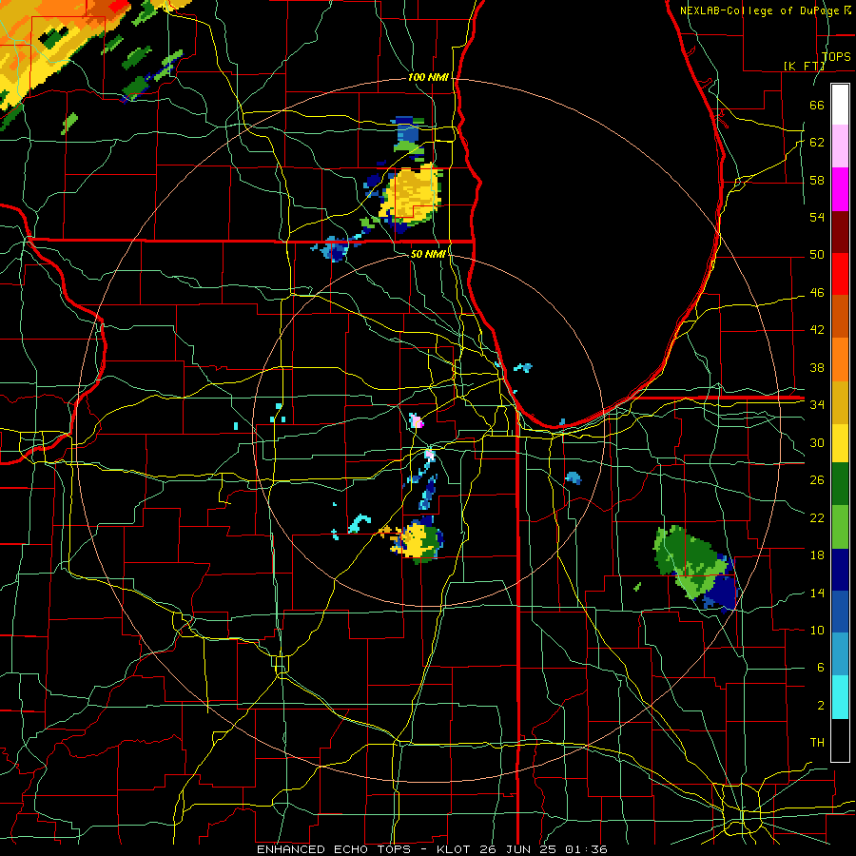Screen dimensions: 856x856
Task: Select the bright red legend swatch
Action: (x=840, y=274)
